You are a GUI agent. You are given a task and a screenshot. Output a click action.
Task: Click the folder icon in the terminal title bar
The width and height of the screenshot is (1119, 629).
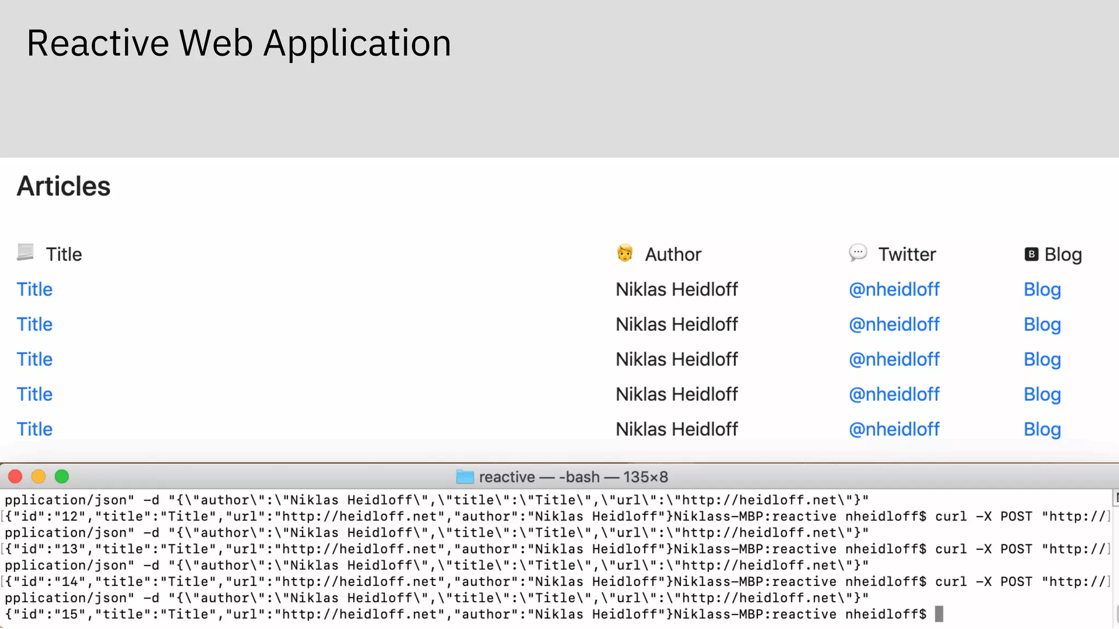pyautogui.click(x=464, y=477)
